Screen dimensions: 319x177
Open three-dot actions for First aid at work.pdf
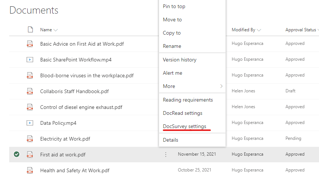(x=166, y=155)
